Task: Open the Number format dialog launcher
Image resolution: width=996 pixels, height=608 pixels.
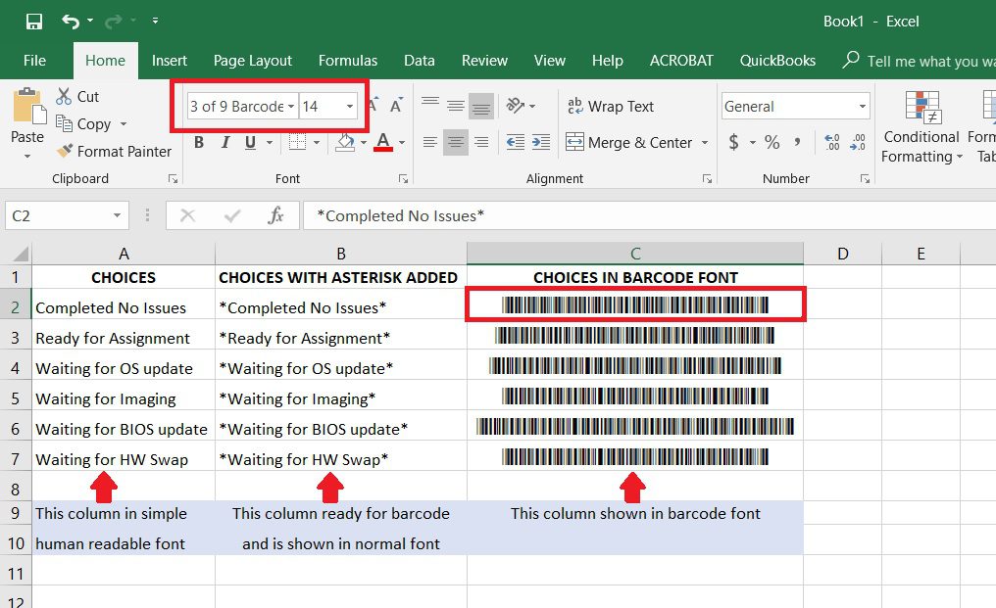Action: coord(865,179)
